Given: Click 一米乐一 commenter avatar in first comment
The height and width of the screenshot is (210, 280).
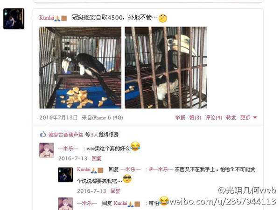Looking at the screenshot, I should (47, 150).
